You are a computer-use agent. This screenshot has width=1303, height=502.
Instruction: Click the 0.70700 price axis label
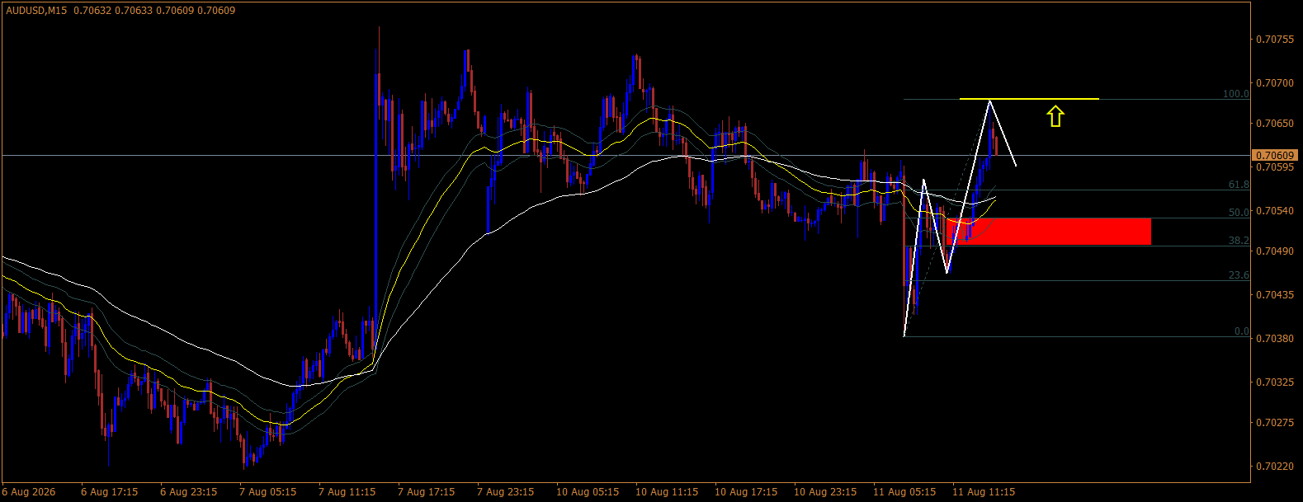[1275, 83]
